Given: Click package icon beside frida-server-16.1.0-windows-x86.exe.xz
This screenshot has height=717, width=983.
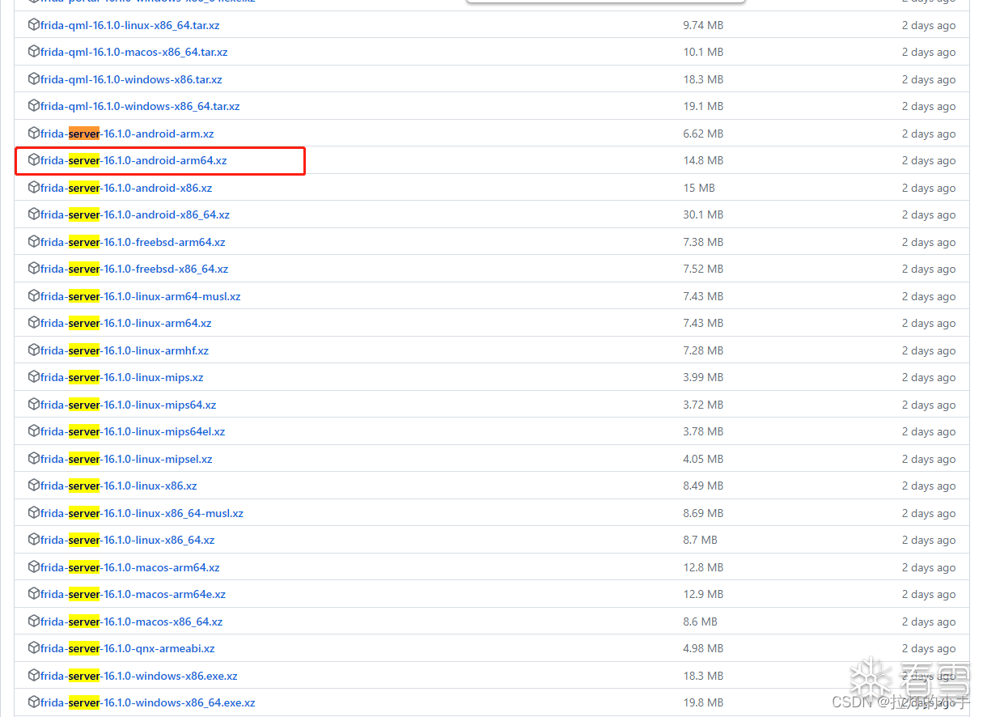Looking at the screenshot, I should pyautogui.click(x=34, y=676).
